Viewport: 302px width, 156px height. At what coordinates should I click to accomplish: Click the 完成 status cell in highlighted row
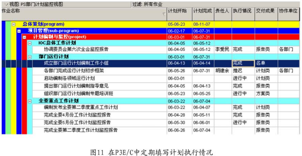pyautogui.click(x=243, y=63)
